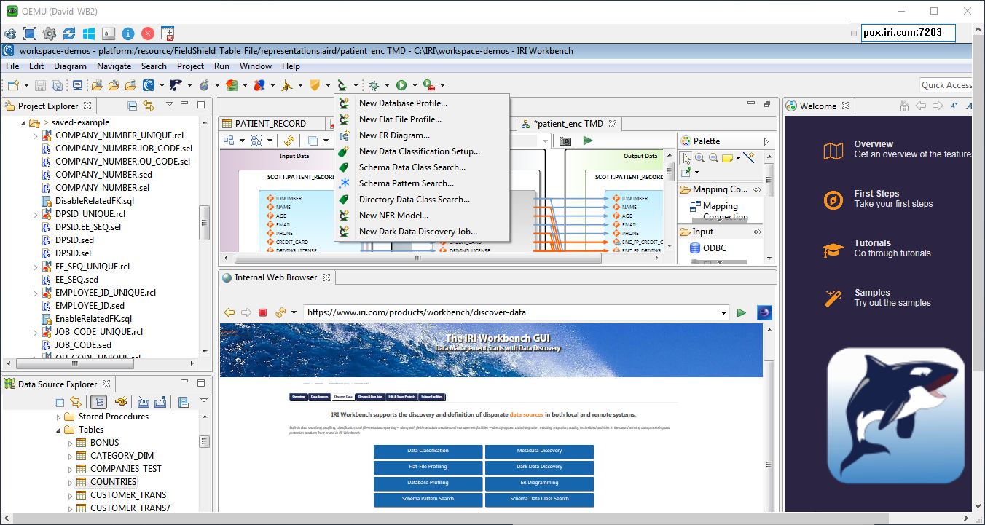985x525 pixels.
Task: Click the QEMU blue info icon
Action: [128, 33]
